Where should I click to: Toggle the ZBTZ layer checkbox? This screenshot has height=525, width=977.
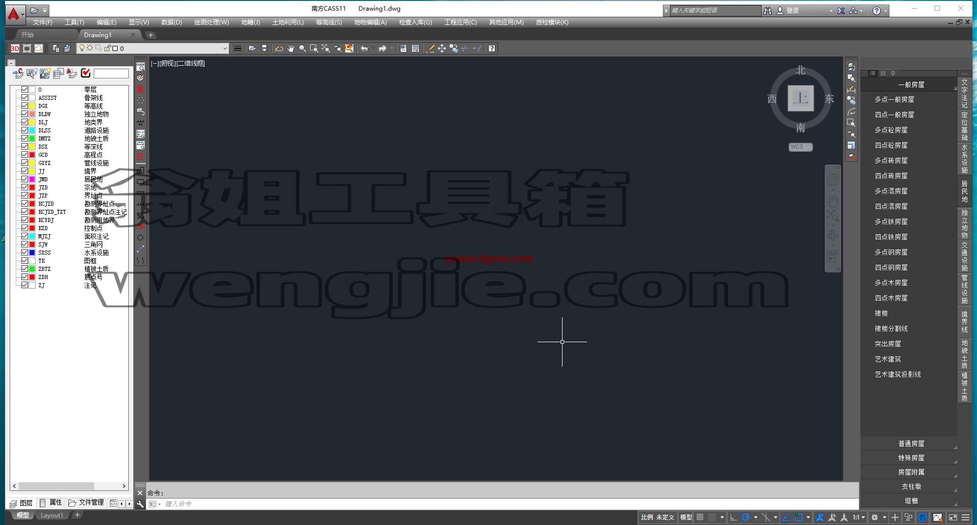click(24, 269)
